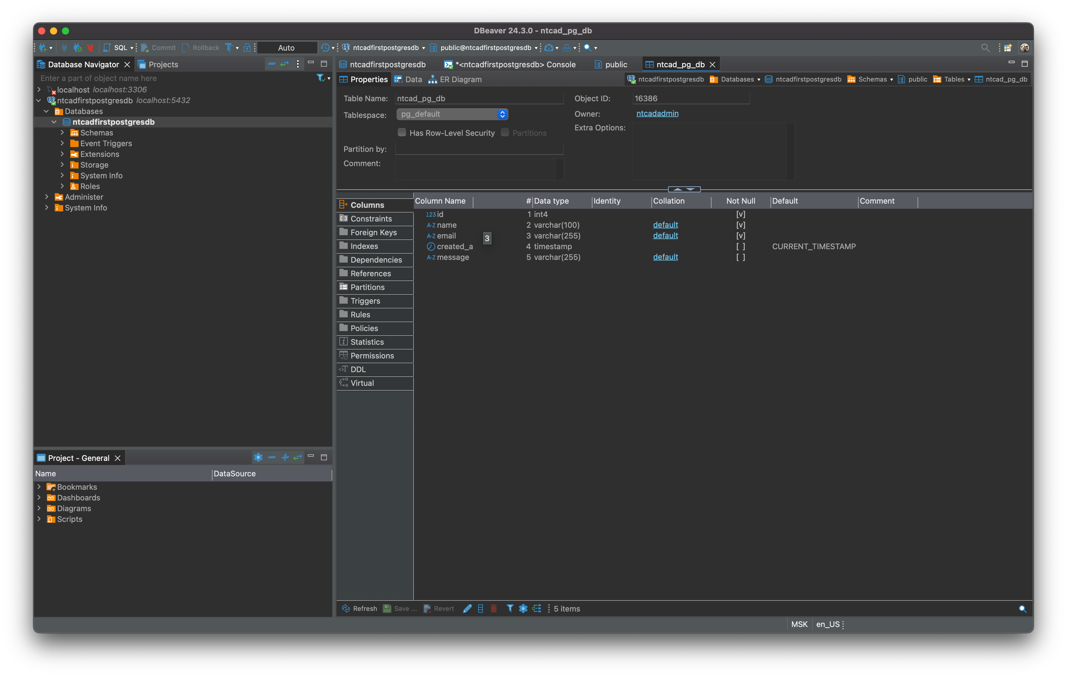
Task: Toggle the Partitions checkbox
Action: pyautogui.click(x=505, y=132)
